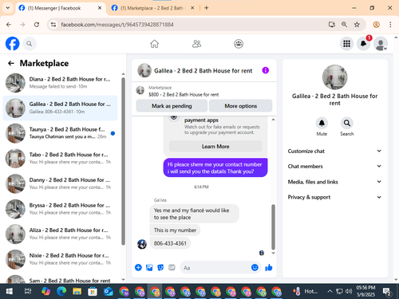Choose a sticker from the sticker icon
399x299 pixels.
(160, 267)
